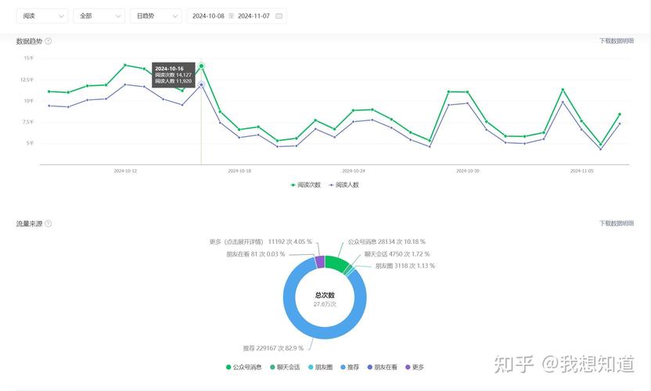Toggle 阅读次数 series in line chart legend

point(305,185)
